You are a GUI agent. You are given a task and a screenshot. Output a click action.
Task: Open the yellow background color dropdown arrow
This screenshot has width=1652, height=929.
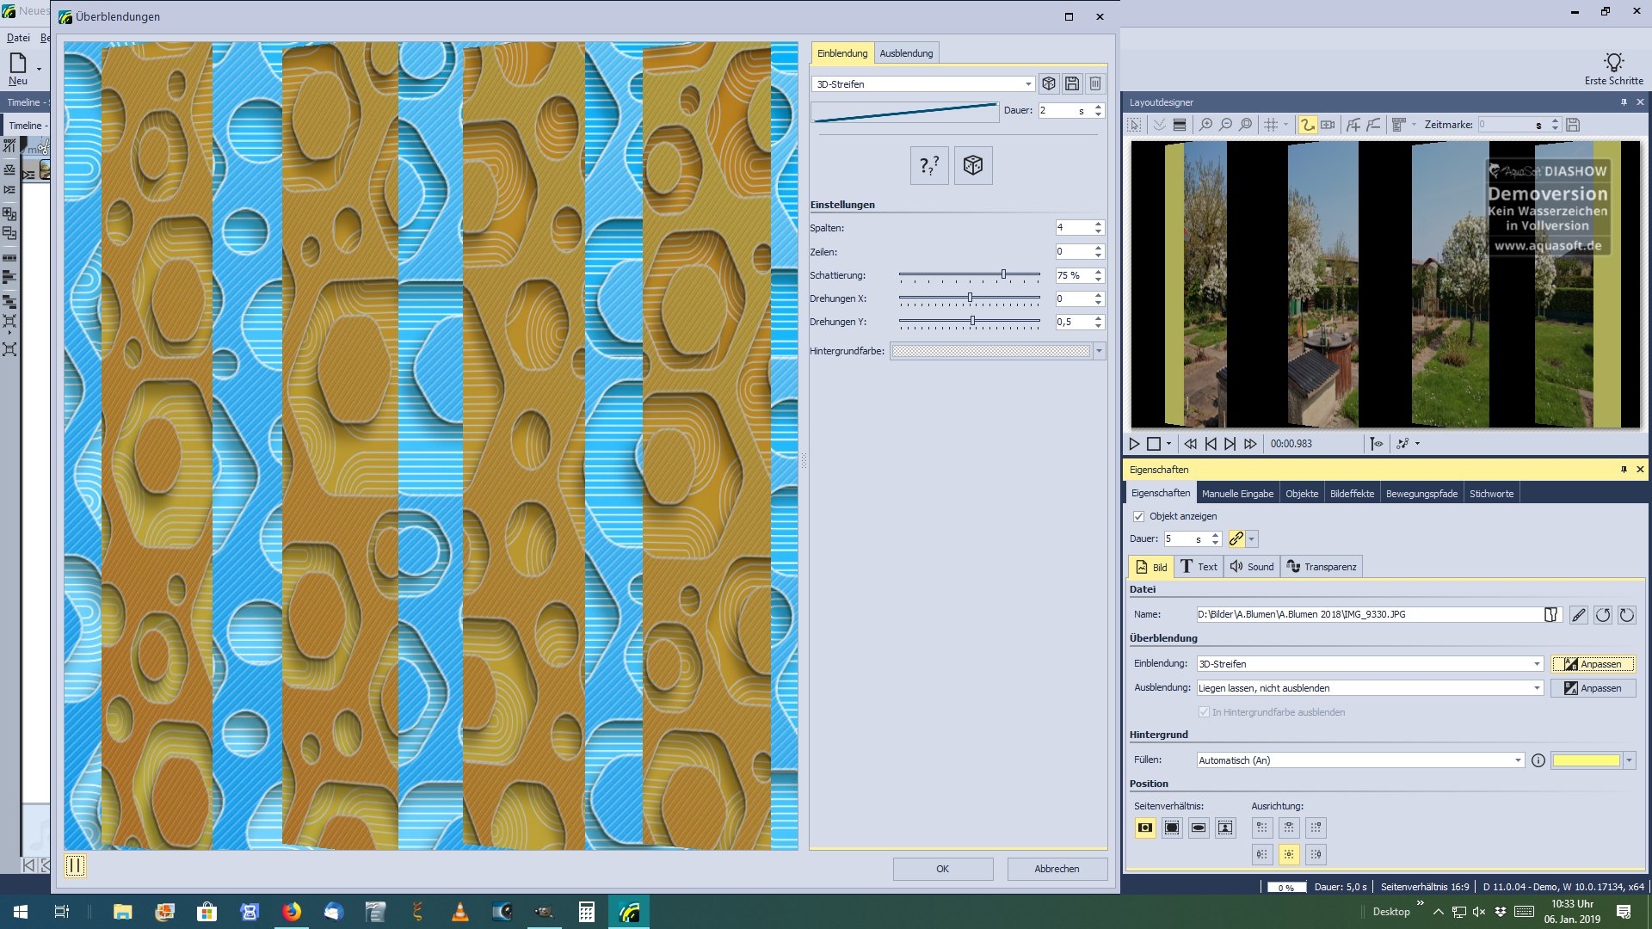(x=1629, y=760)
